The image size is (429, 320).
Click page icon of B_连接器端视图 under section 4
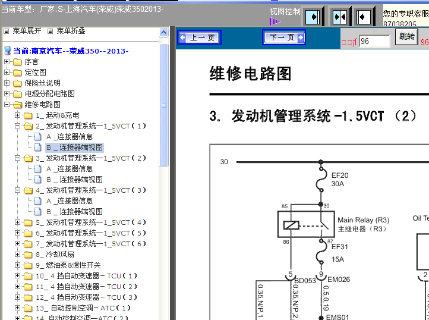point(38,212)
